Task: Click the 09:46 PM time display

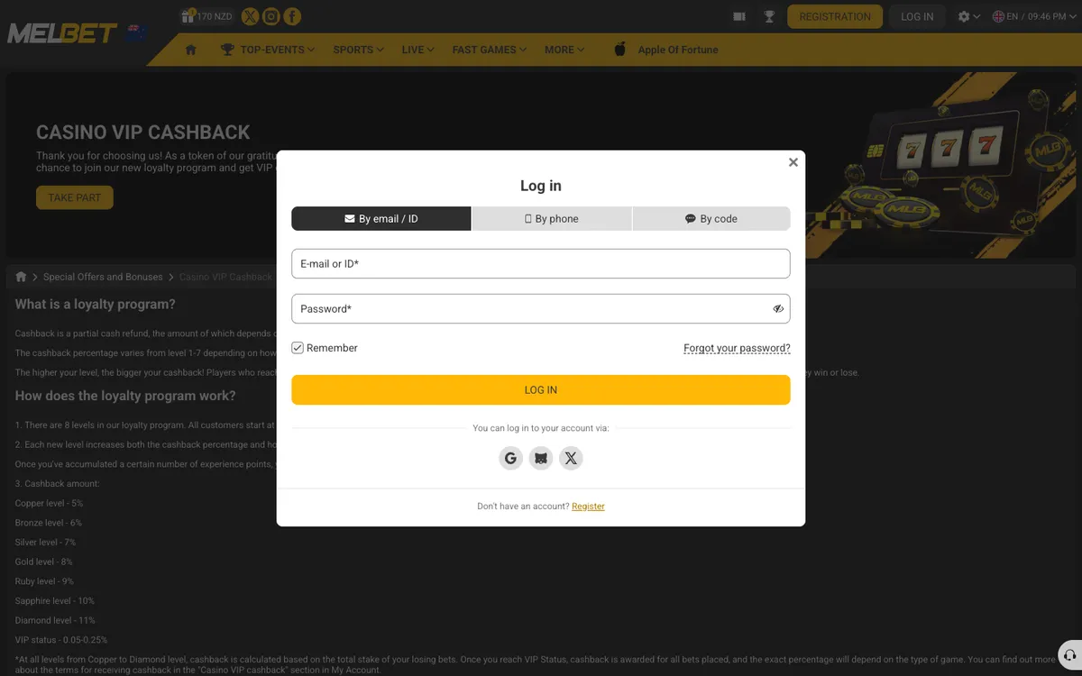Action: 1047,16
